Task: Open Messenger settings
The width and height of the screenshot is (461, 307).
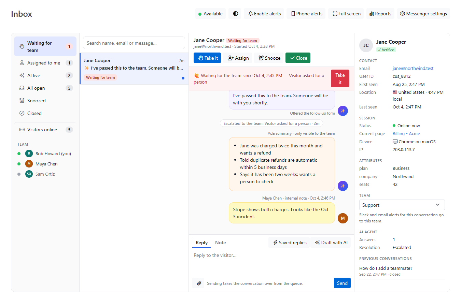Action: 423,14
